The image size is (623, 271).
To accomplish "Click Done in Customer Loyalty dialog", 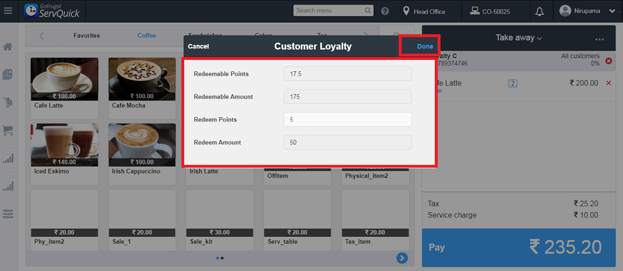I will [x=425, y=46].
